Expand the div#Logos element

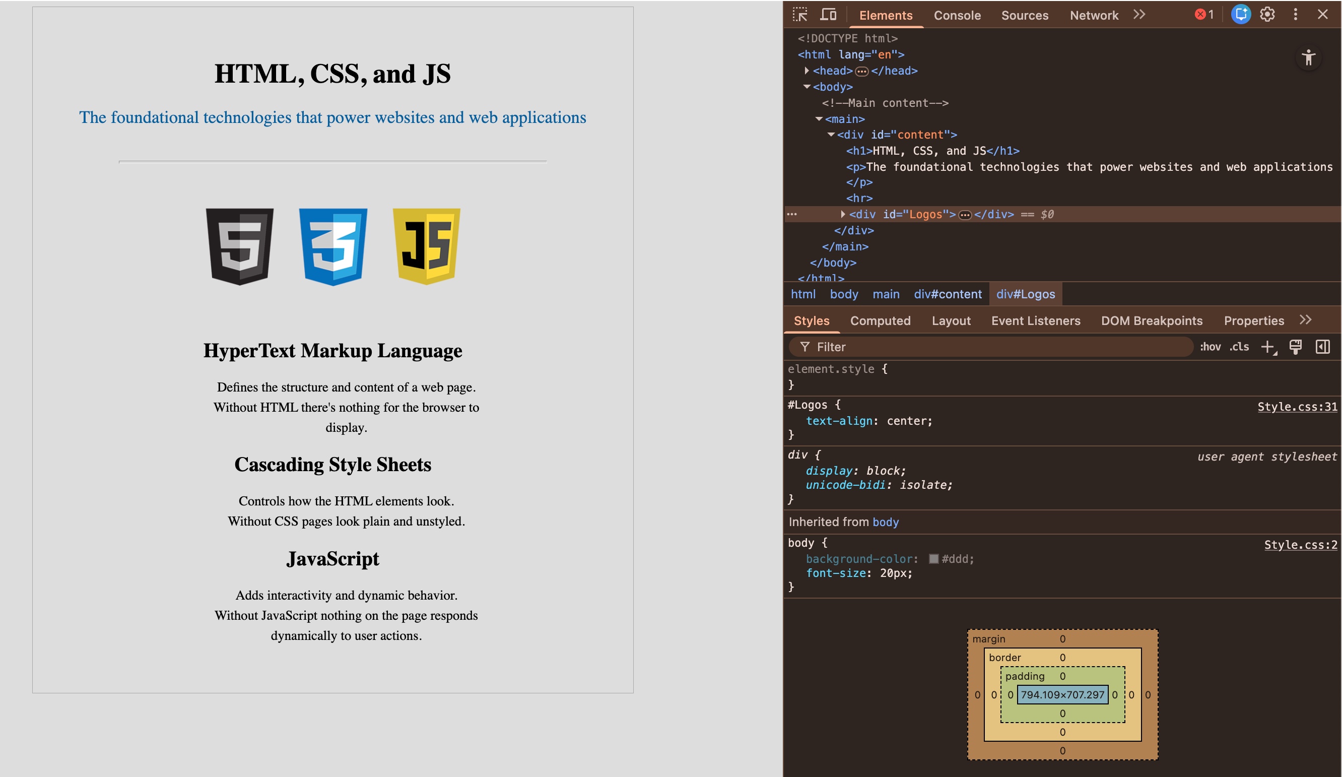tap(843, 215)
